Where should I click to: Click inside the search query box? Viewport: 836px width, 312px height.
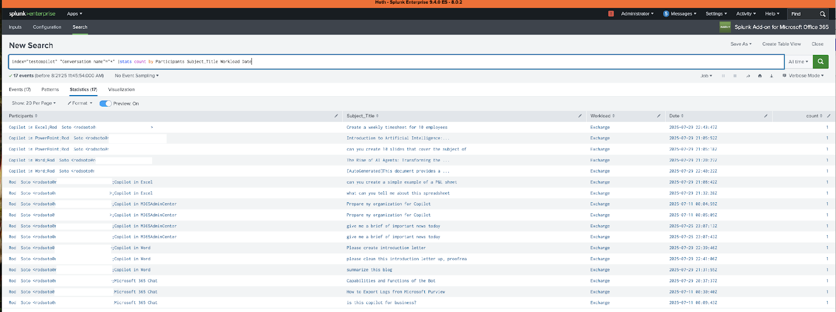(x=396, y=62)
